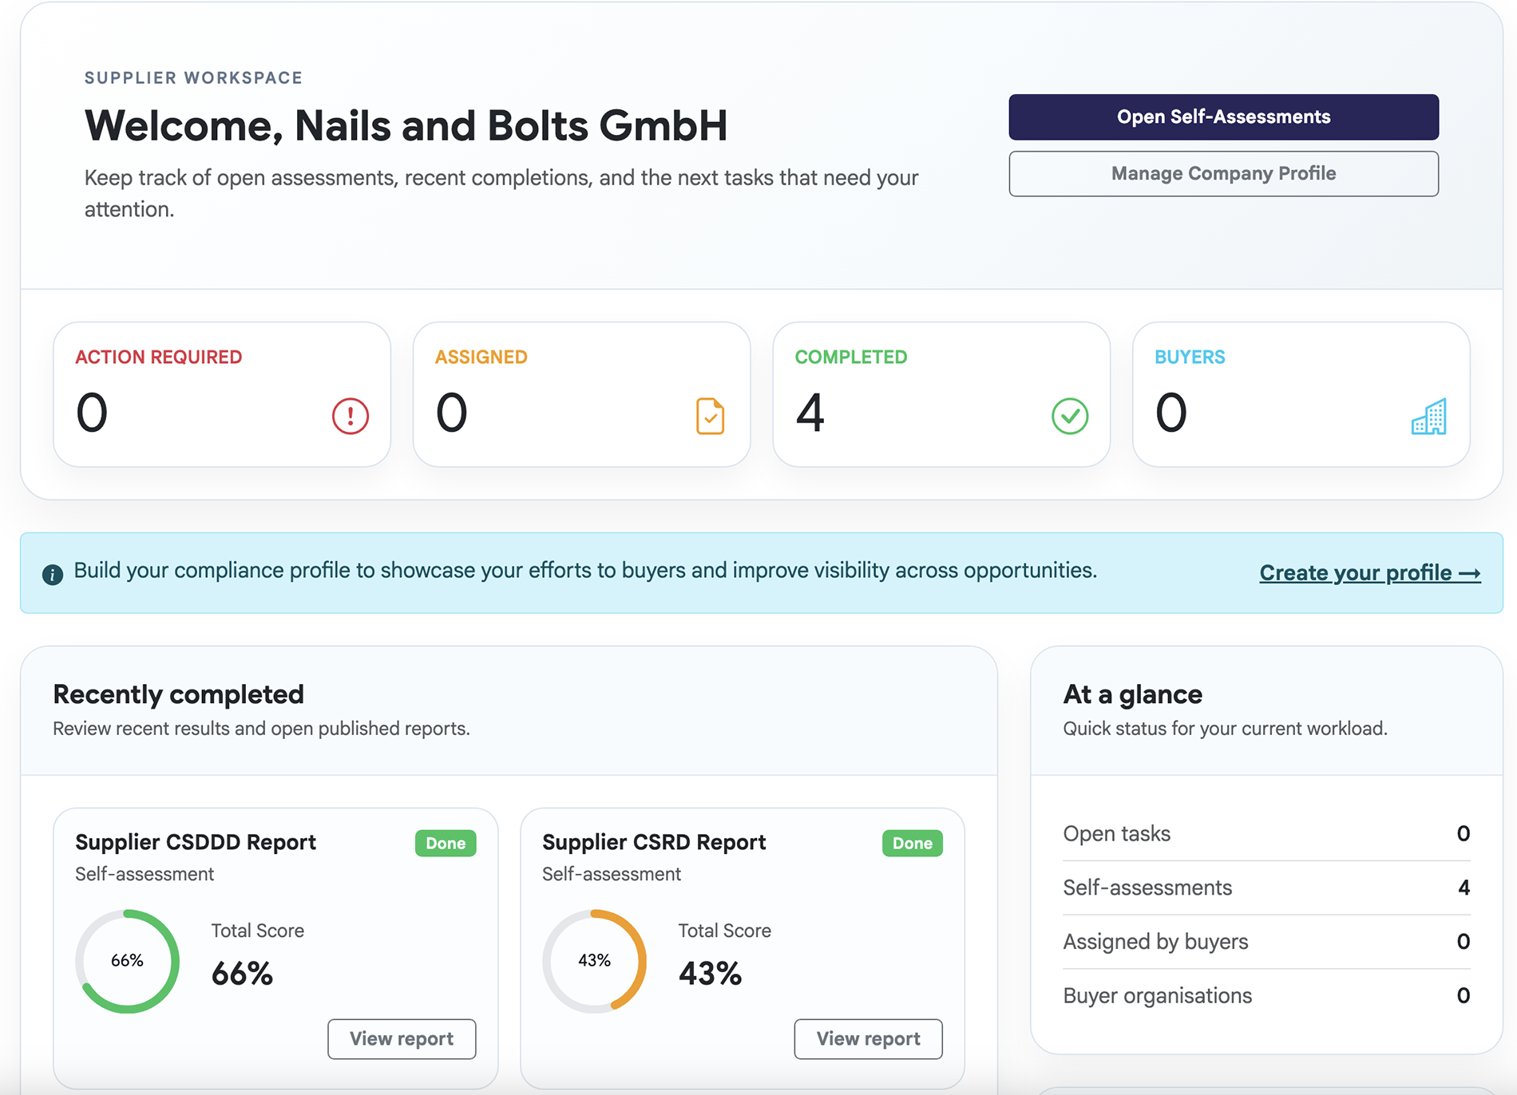
Task: Click Total Score 66% value
Action: coord(242,973)
